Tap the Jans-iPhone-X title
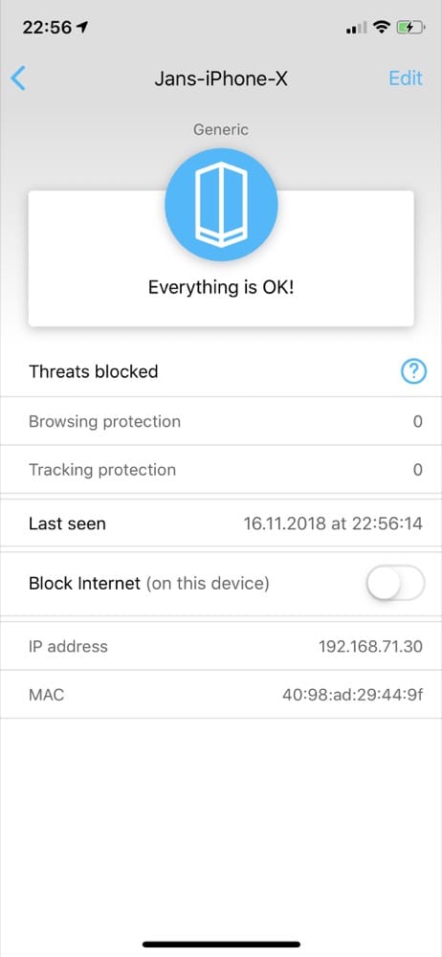This screenshot has width=442, height=957. 220,78
